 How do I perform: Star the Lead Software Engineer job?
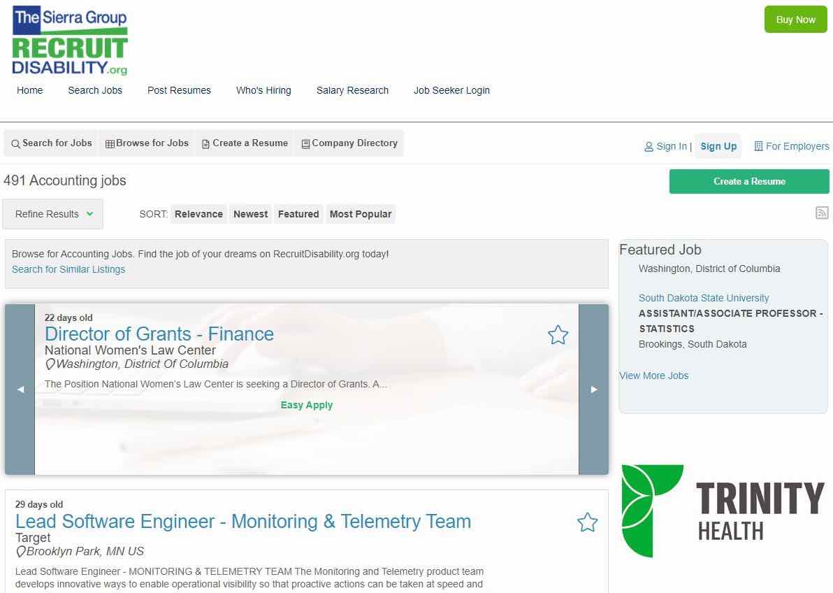click(587, 522)
